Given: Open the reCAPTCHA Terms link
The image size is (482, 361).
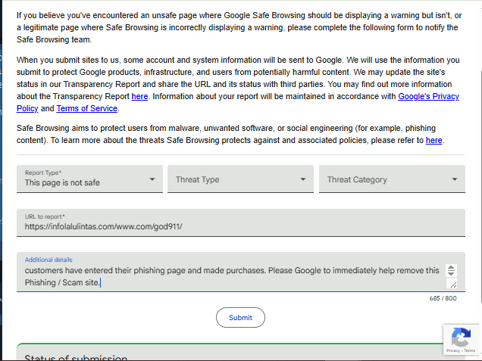Looking at the screenshot, I should [469, 350].
